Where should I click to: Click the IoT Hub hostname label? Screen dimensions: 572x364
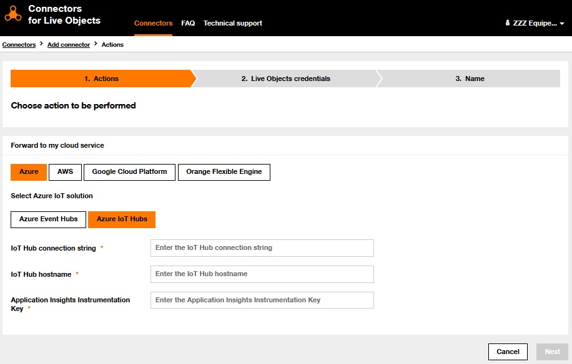tap(41, 274)
